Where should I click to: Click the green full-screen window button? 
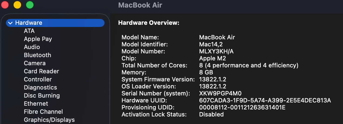tap(30, 5)
